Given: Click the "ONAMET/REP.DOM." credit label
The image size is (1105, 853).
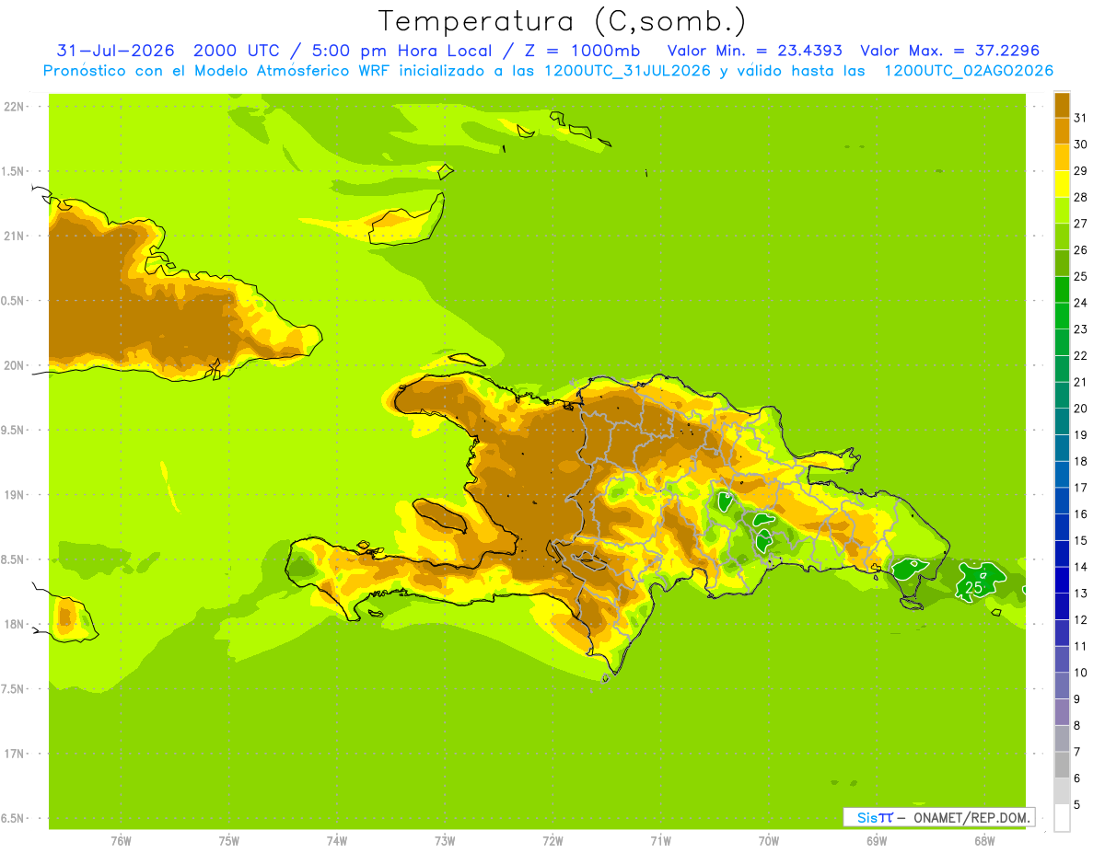Looking at the screenshot, I should pyautogui.click(x=971, y=817).
